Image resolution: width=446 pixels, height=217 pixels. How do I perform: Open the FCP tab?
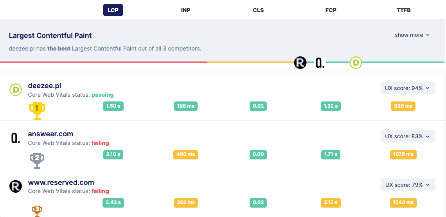[331, 10]
